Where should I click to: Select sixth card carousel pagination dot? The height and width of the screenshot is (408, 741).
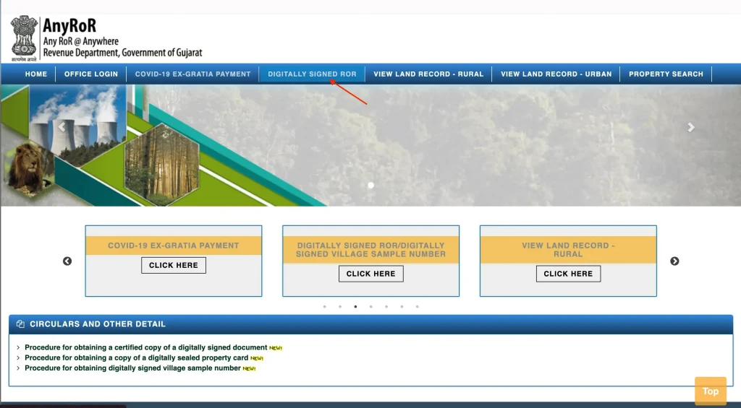[x=402, y=307]
